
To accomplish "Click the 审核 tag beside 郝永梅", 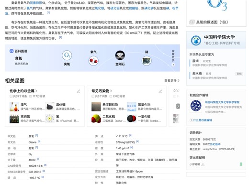I will [x=239, y=74].
